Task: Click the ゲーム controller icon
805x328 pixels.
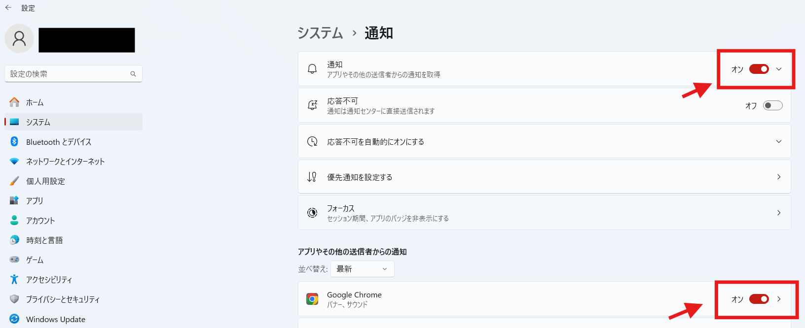Action: coord(14,260)
